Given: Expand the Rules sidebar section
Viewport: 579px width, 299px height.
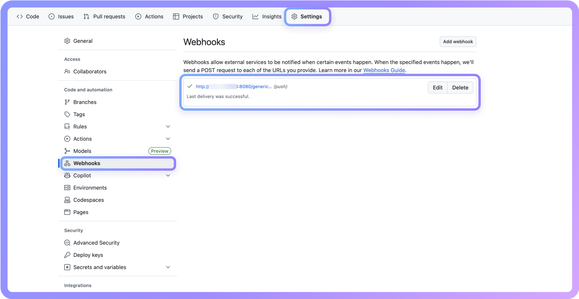Looking at the screenshot, I should coord(168,126).
